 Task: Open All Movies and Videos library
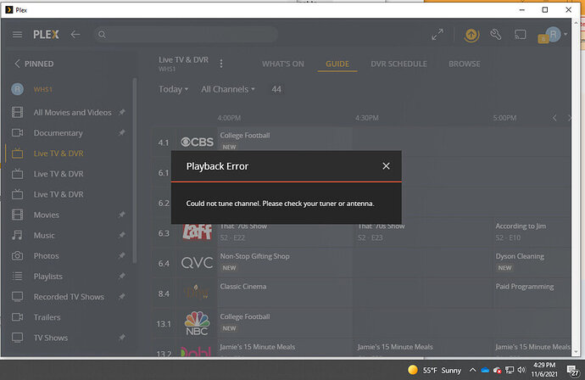72,112
